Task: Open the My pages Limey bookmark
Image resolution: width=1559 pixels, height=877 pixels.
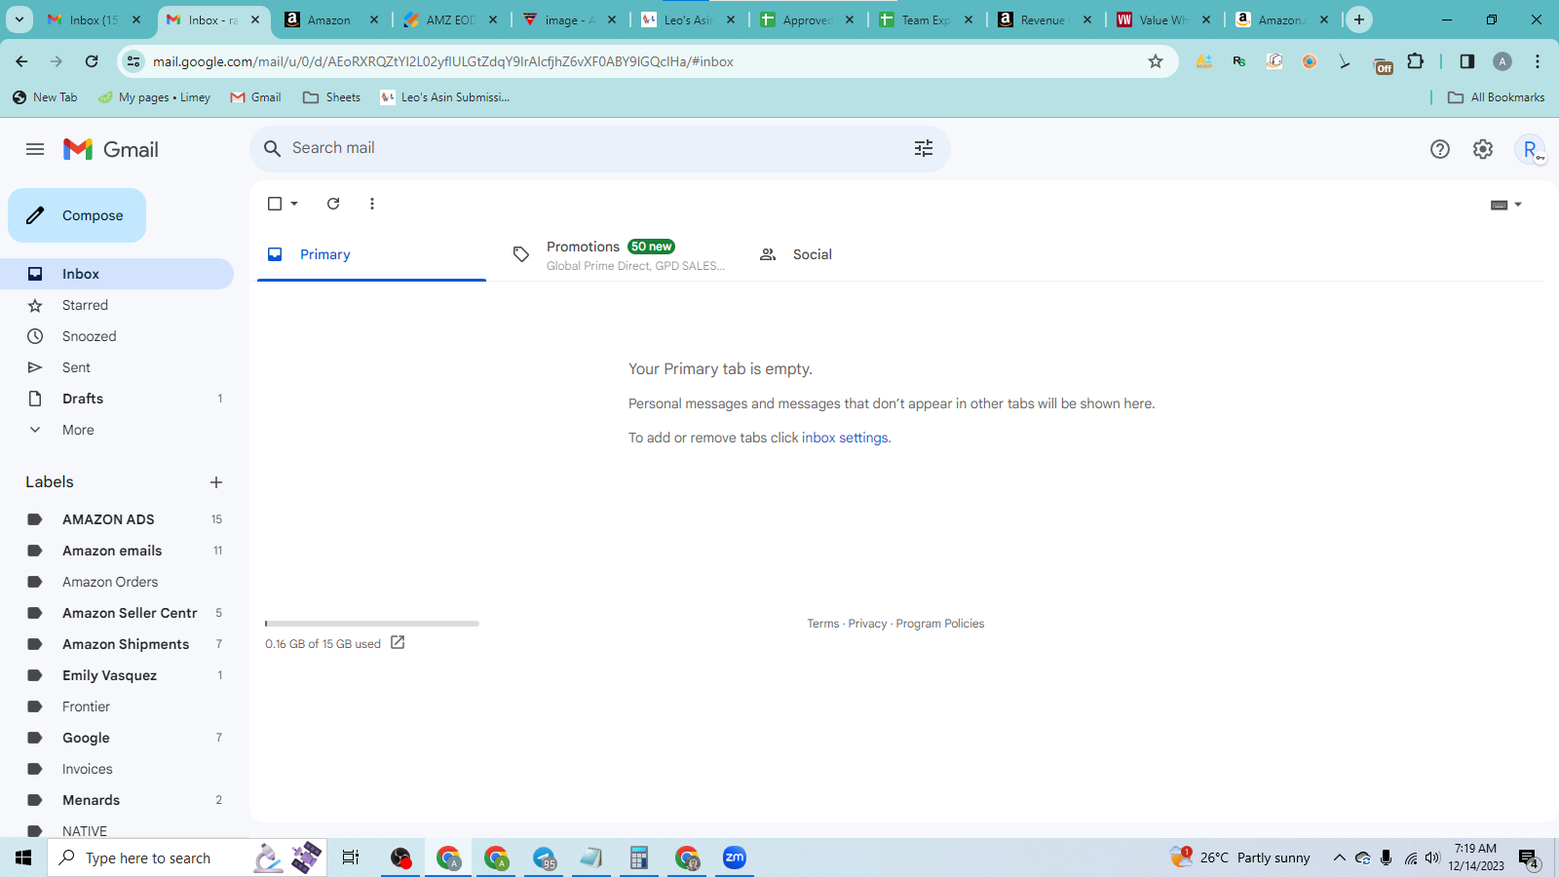Action: pos(154,97)
